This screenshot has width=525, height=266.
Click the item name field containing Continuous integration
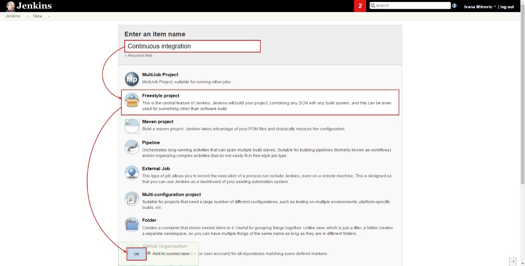click(x=193, y=46)
